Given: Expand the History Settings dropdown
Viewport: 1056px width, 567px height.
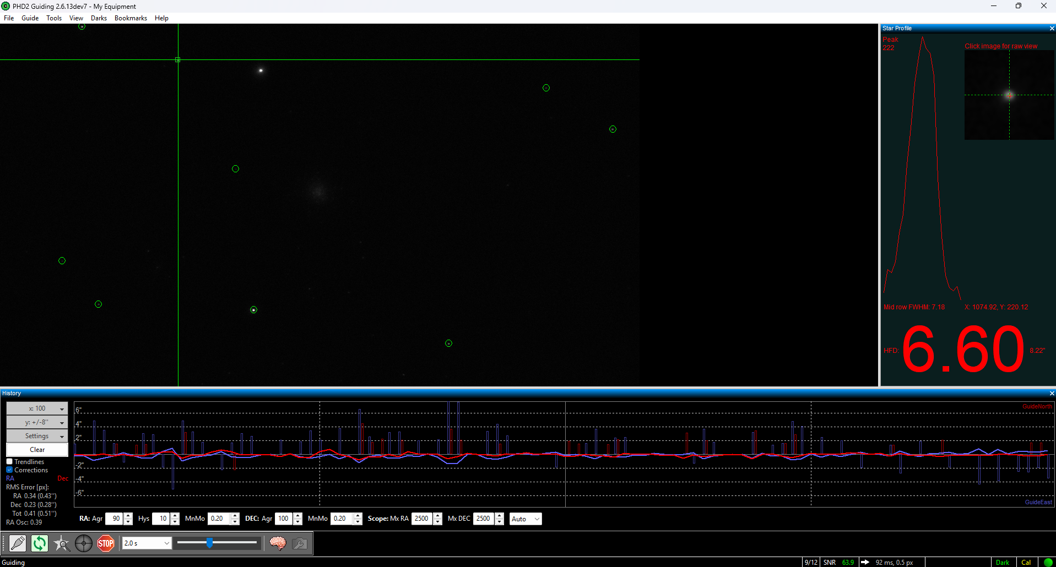Looking at the screenshot, I should tap(37, 435).
